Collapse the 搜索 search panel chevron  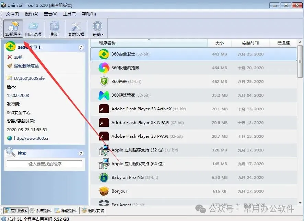(x=81, y=154)
